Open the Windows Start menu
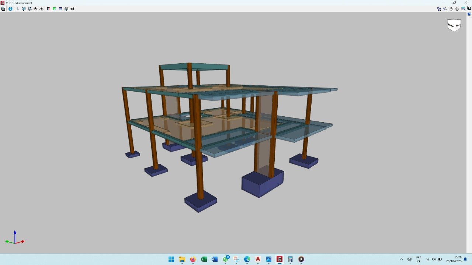 coord(171,259)
